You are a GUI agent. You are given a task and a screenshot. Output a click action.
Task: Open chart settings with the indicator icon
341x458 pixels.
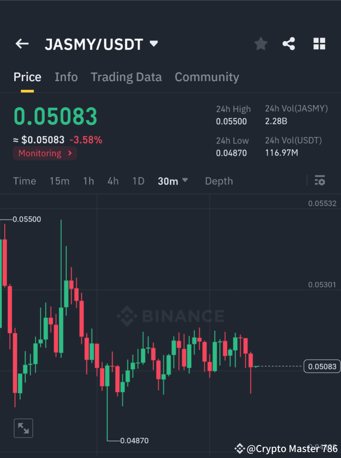click(320, 181)
